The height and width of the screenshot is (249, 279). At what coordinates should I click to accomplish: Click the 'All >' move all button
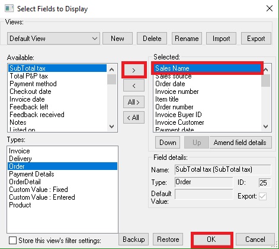point(134,102)
